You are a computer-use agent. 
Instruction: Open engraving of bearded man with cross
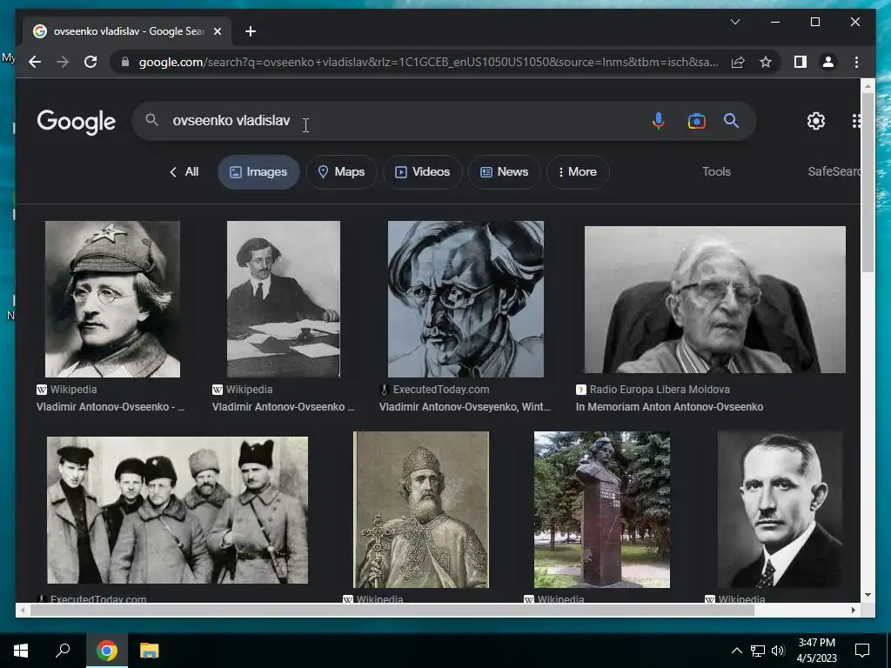point(421,510)
